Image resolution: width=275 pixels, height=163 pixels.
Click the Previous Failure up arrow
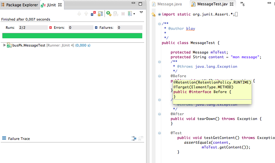86,14
